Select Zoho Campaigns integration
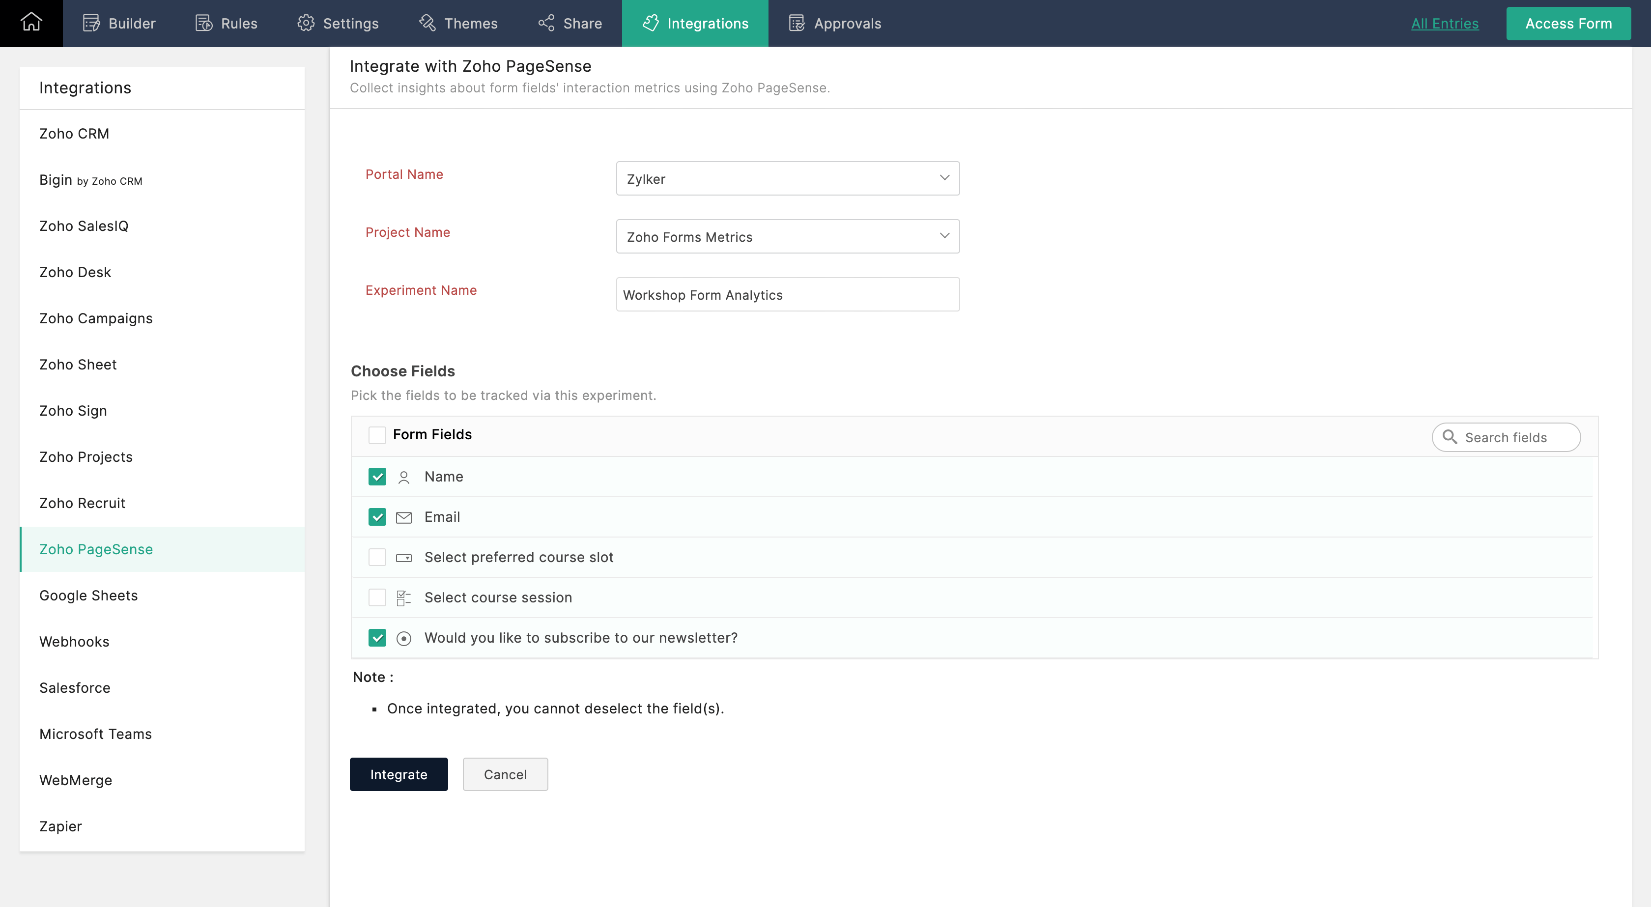1651x907 pixels. (162, 318)
